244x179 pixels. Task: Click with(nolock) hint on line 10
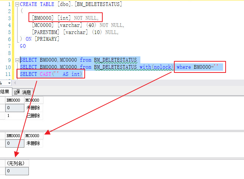(156, 67)
